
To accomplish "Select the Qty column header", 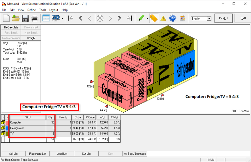I will pos(50,117).
